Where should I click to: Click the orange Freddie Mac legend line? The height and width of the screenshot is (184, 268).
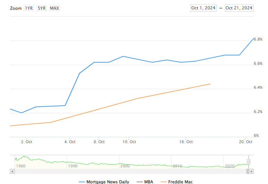click(x=162, y=182)
